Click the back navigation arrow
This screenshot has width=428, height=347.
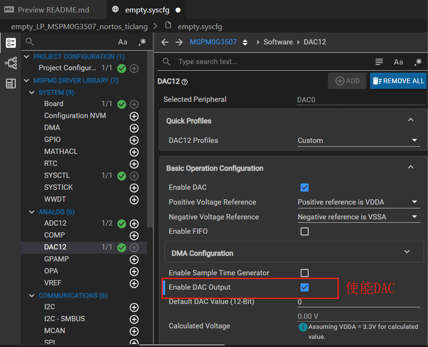[x=165, y=42]
